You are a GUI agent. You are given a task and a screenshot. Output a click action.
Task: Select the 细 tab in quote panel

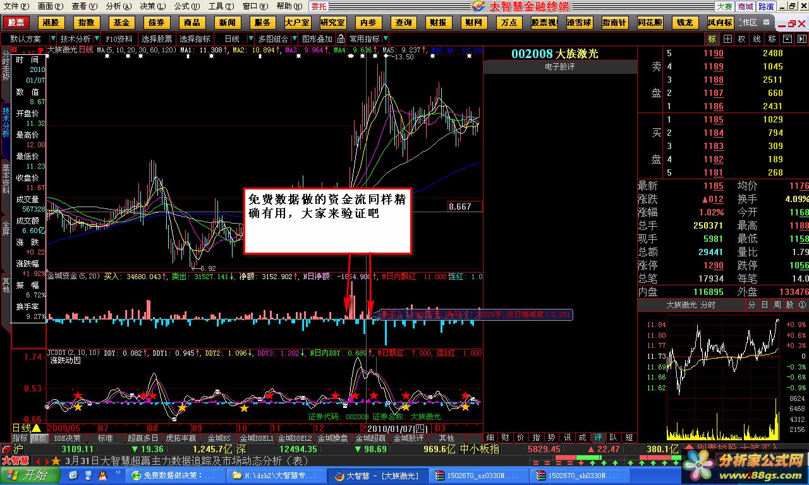[x=490, y=438]
